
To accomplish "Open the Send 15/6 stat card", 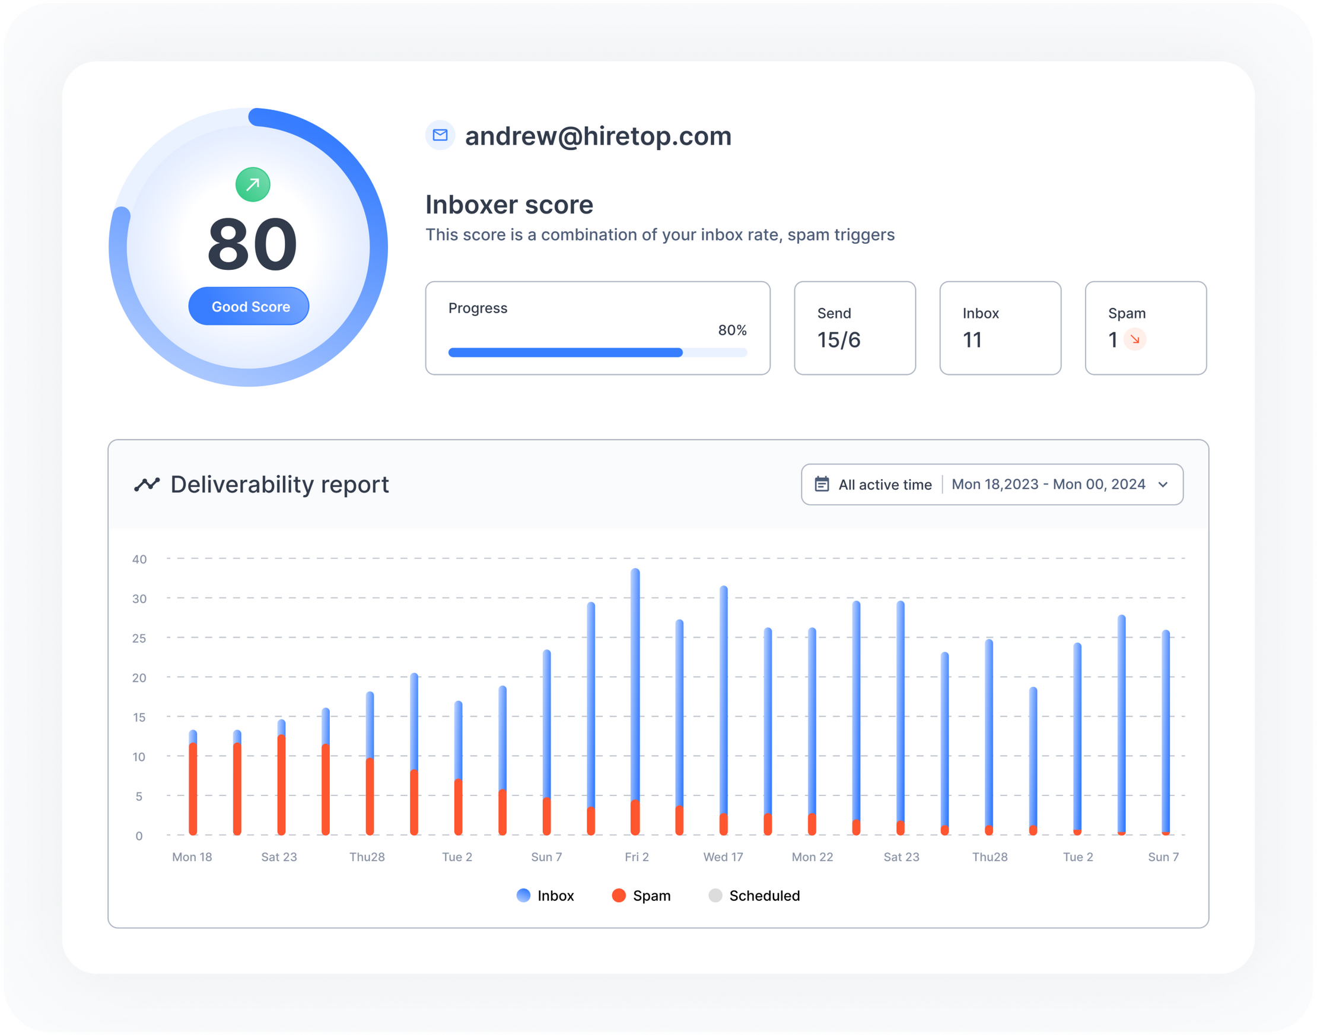I will pyautogui.click(x=854, y=328).
